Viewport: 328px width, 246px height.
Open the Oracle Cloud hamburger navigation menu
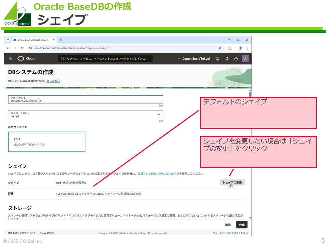click(11, 59)
